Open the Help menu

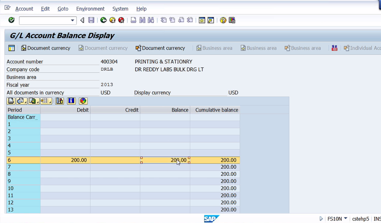(x=141, y=9)
